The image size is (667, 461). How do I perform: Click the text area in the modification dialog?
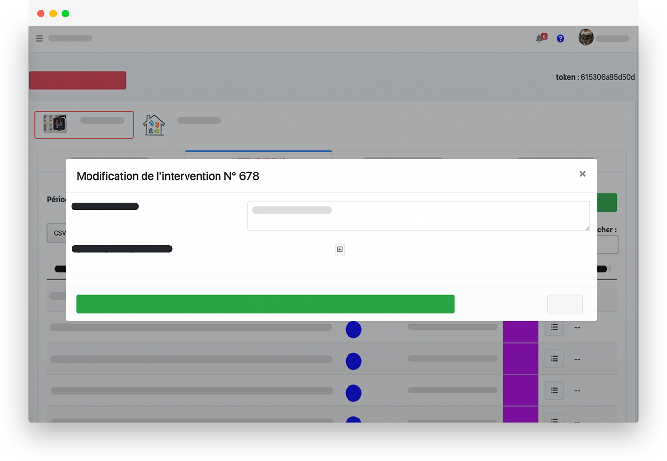(419, 216)
